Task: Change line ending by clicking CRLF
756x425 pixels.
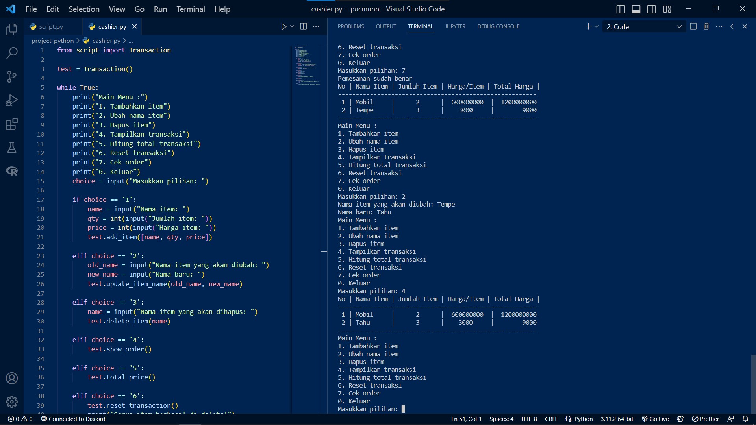Action: (551, 419)
